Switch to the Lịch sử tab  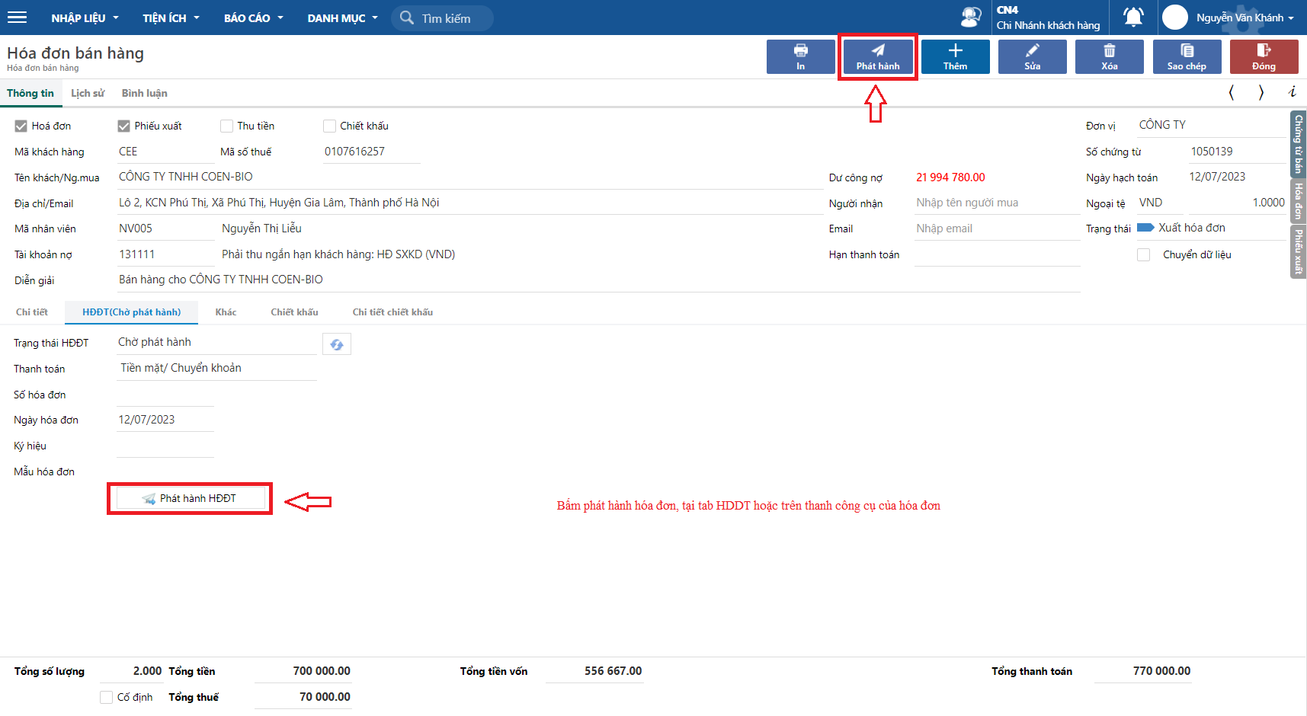click(x=88, y=93)
